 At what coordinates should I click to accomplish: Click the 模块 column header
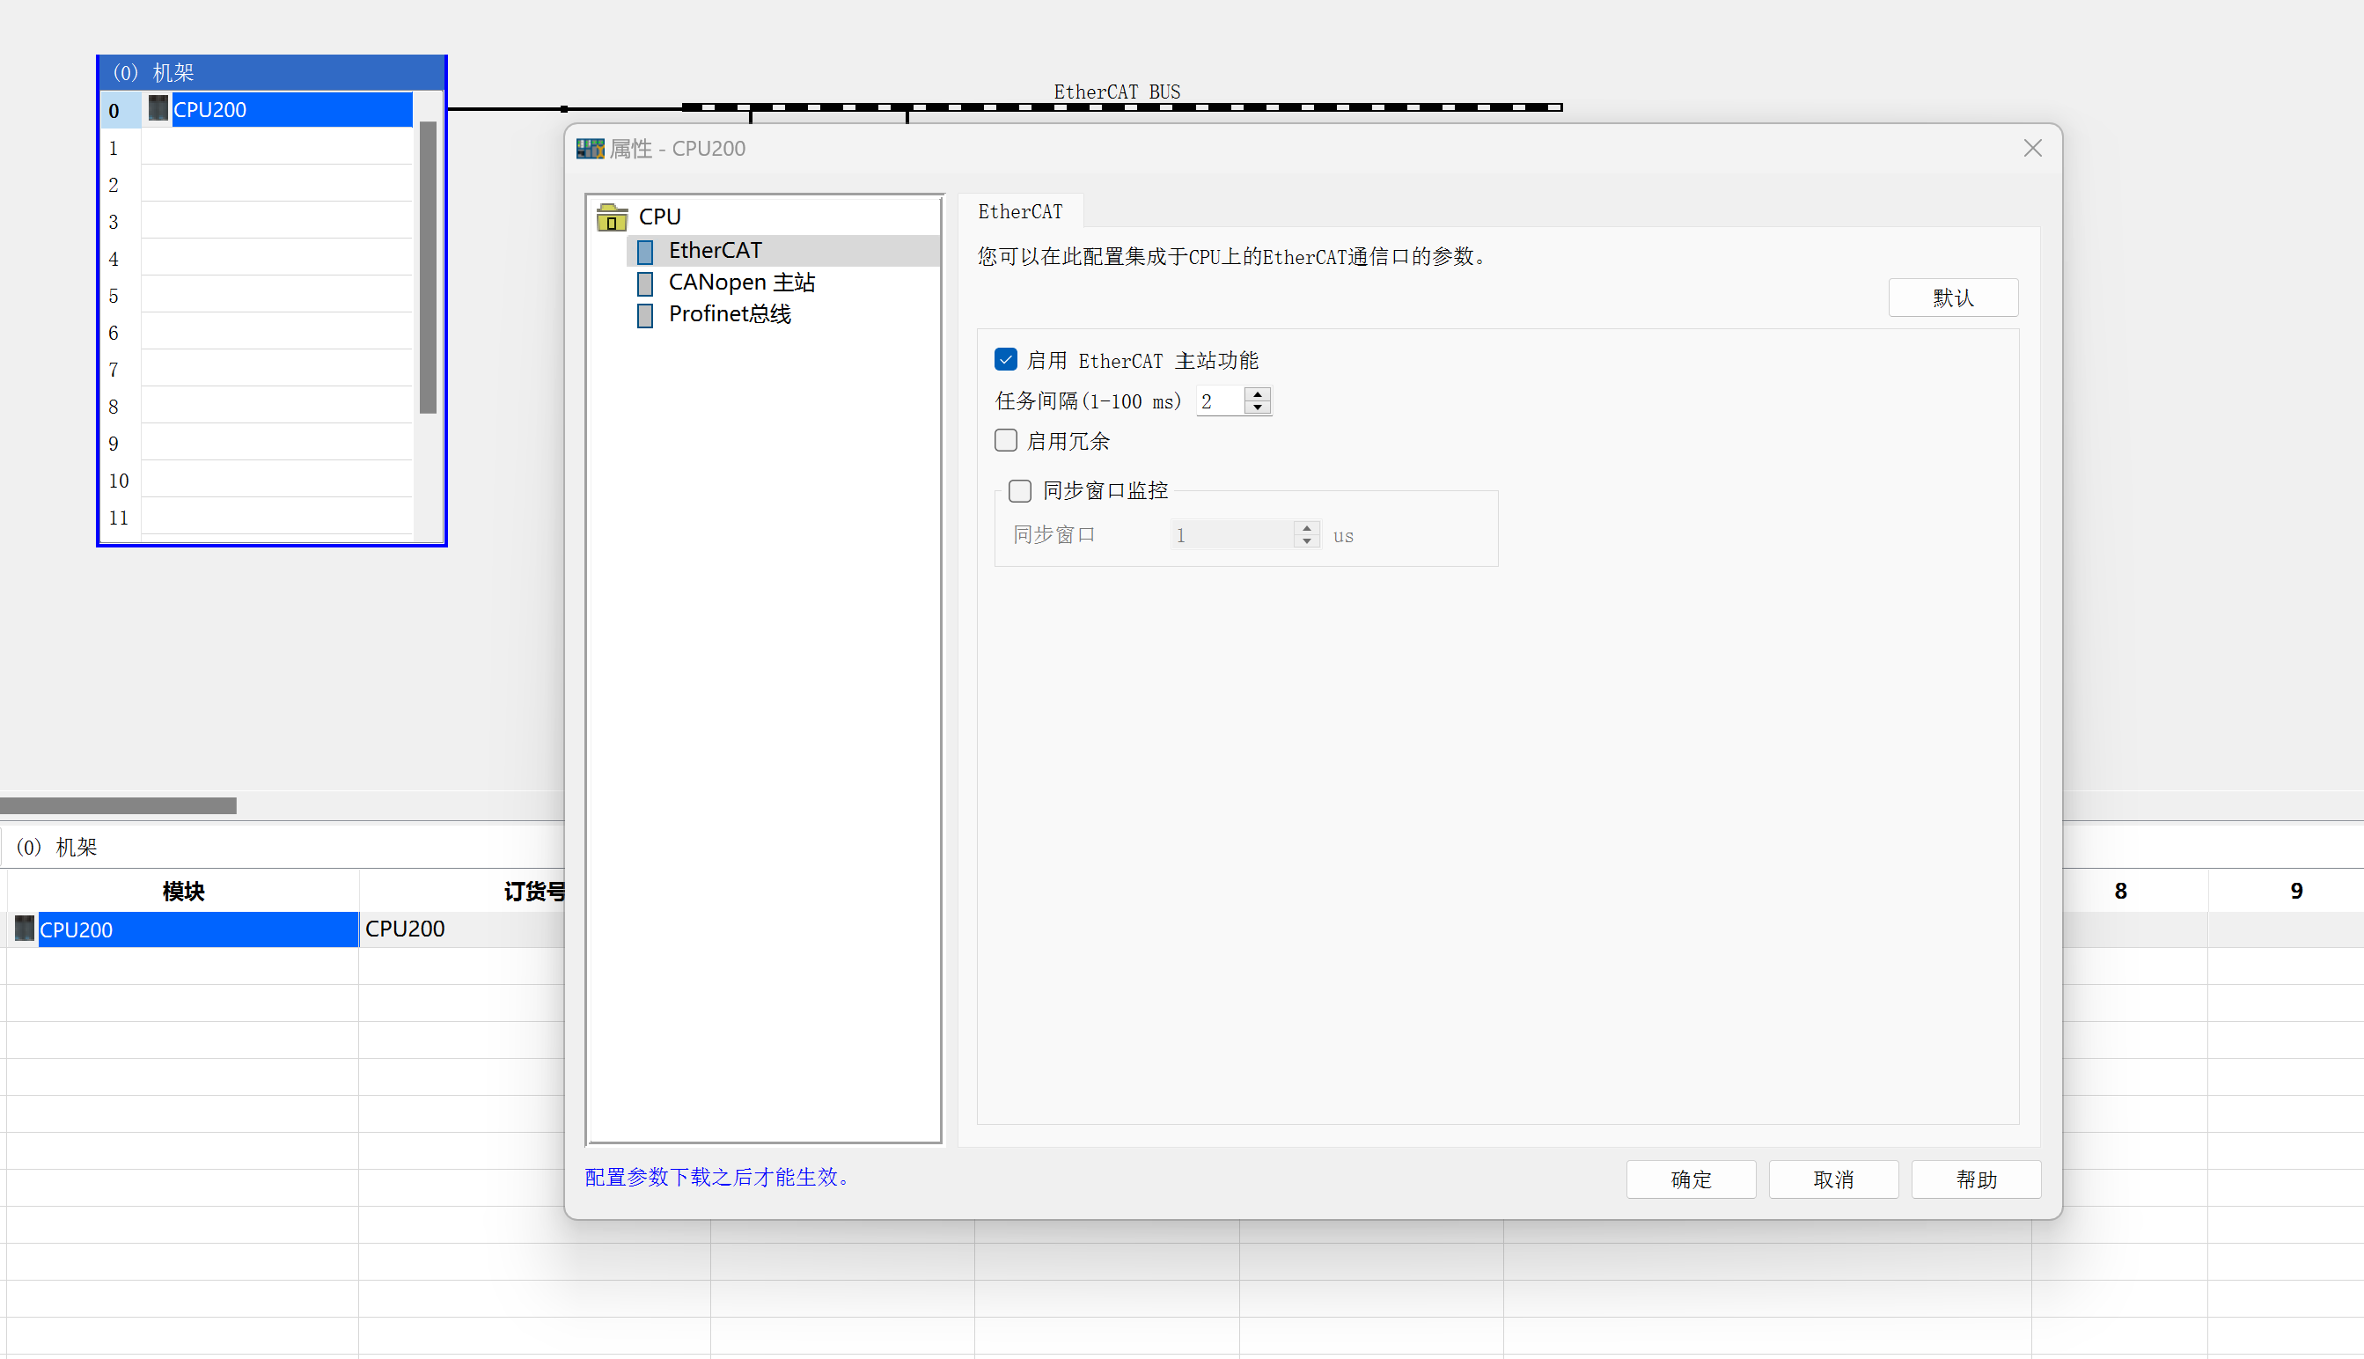(183, 892)
